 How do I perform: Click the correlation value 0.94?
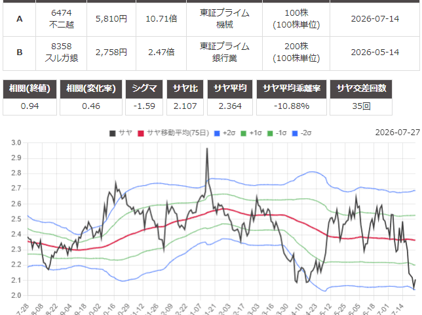(29, 106)
